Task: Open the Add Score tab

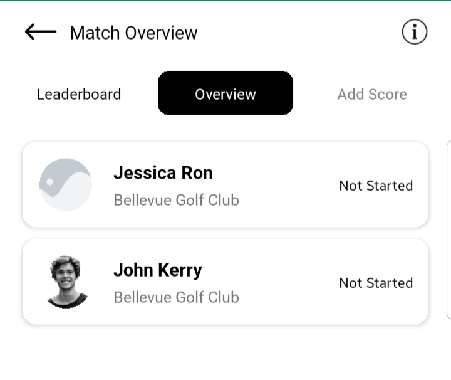Action: (x=372, y=95)
